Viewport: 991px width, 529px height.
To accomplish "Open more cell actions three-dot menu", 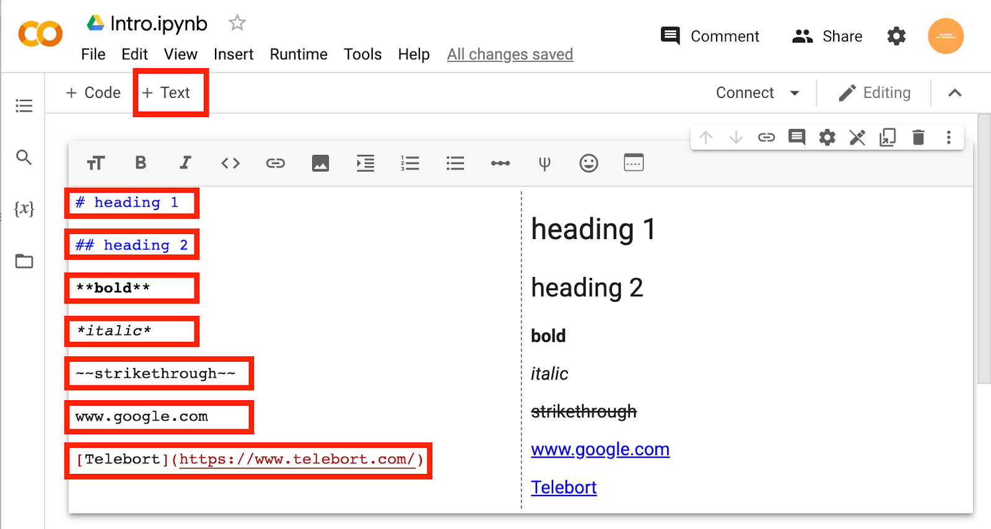I will pos(948,138).
